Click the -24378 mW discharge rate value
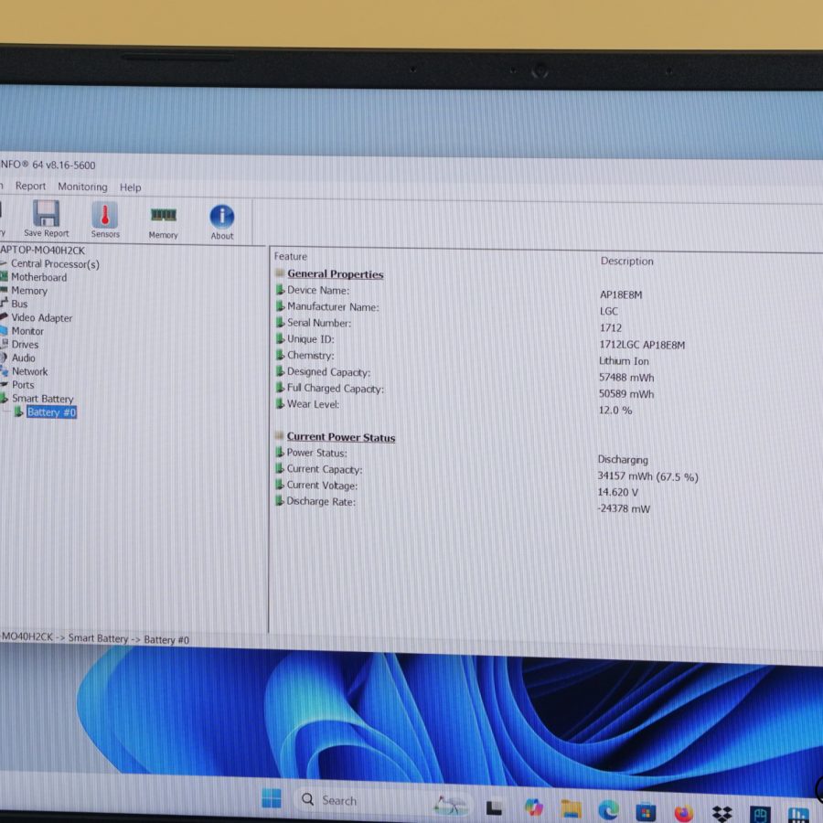823x823 pixels. click(x=624, y=508)
